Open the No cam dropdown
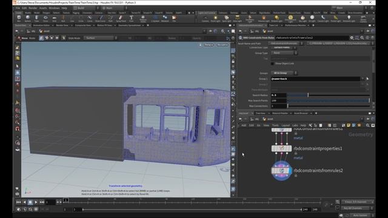This screenshot has width=388, height=218. point(222,45)
